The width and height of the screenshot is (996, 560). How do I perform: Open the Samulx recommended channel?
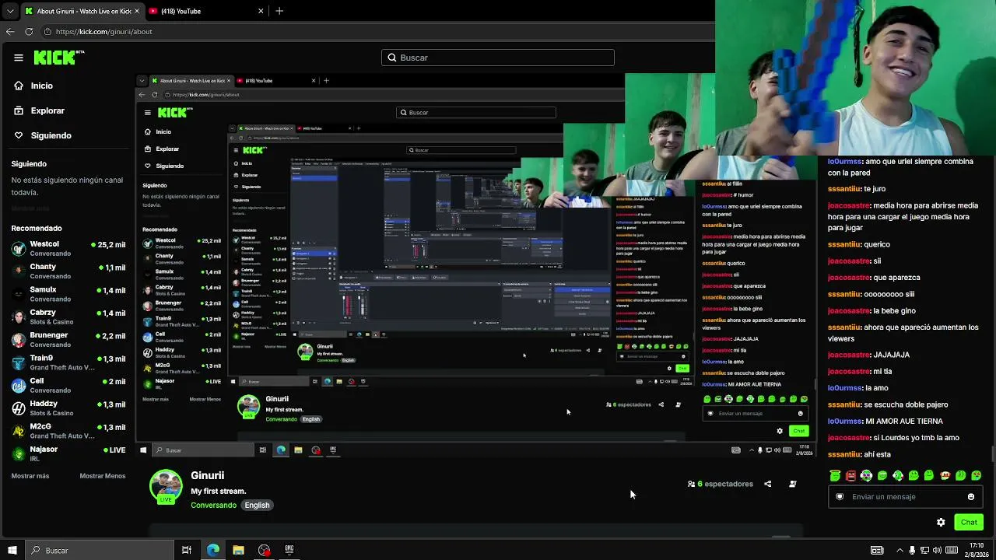click(x=68, y=294)
